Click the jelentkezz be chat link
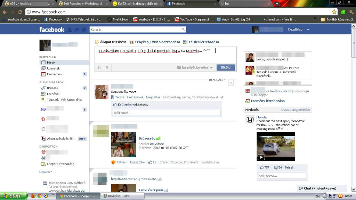356x200 pixels. pos(75,191)
